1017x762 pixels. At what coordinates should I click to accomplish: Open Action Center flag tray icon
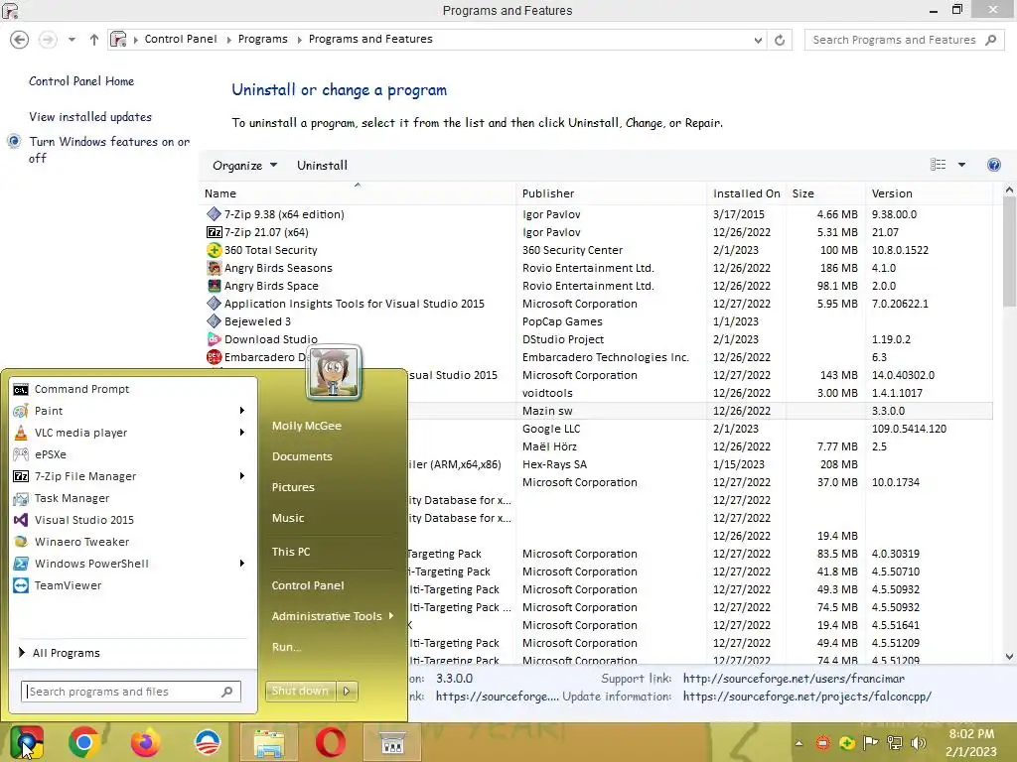870,743
